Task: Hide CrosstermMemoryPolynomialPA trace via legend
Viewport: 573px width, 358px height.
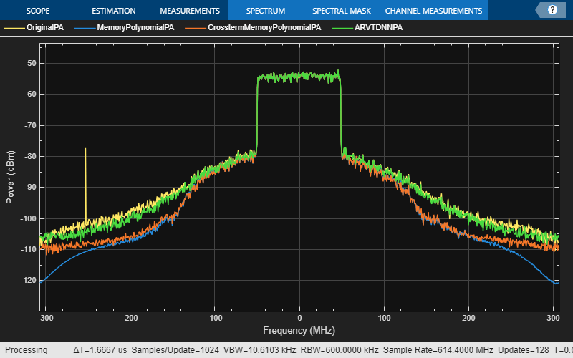Action: point(264,27)
